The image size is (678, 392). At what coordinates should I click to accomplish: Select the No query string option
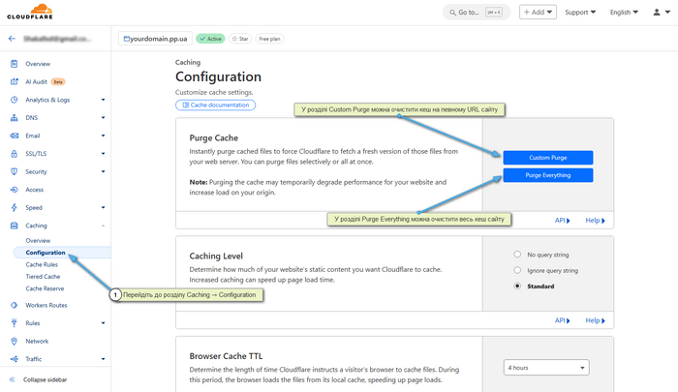(517, 255)
